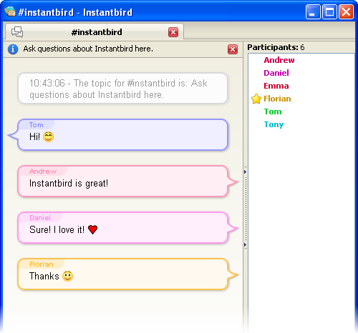Viewport: 358px width, 333px height.
Task: Click the red heart emoticon
Action: pyautogui.click(x=92, y=229)
